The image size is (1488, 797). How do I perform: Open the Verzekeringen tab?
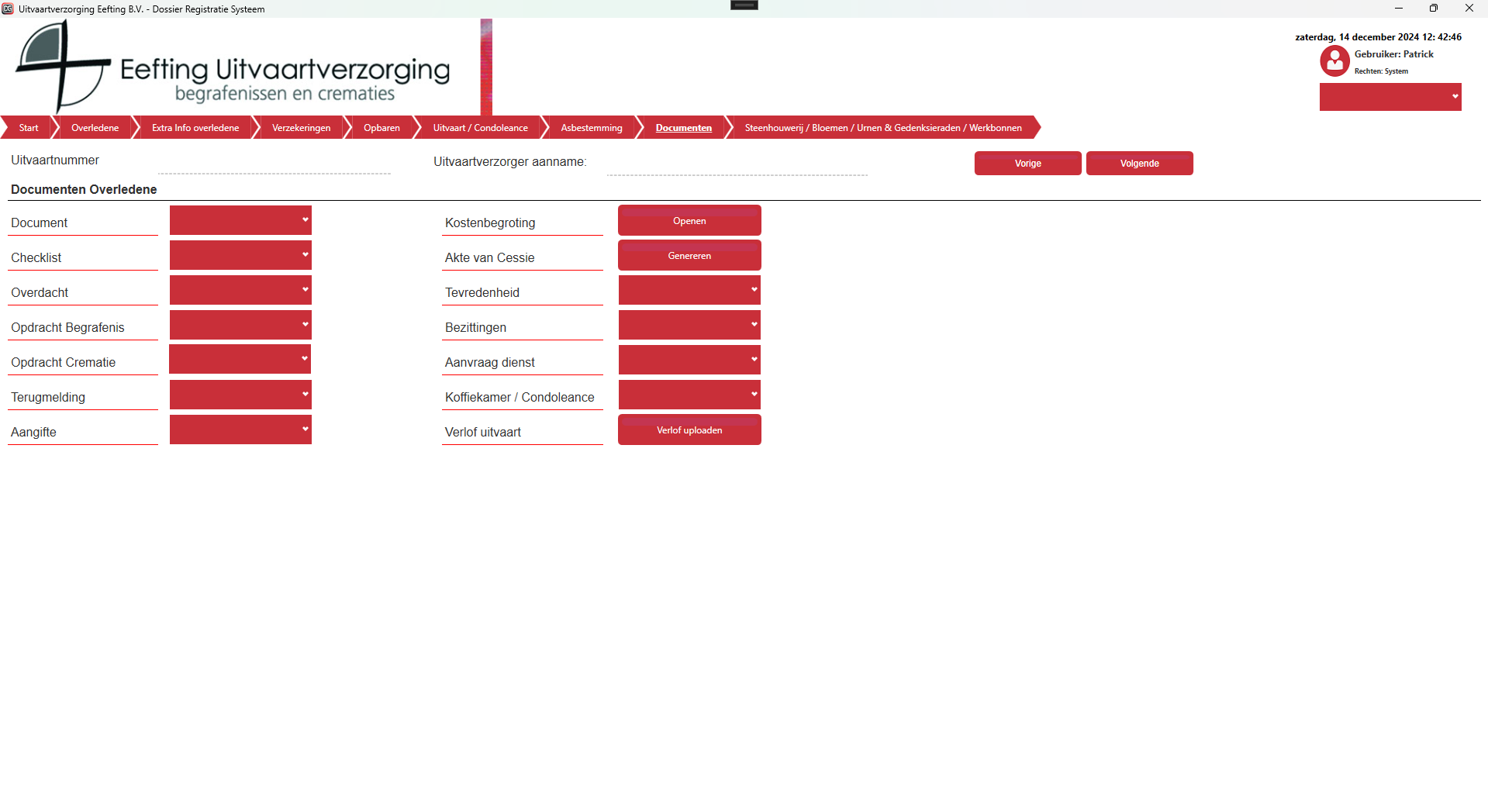(x=301, y=128)
